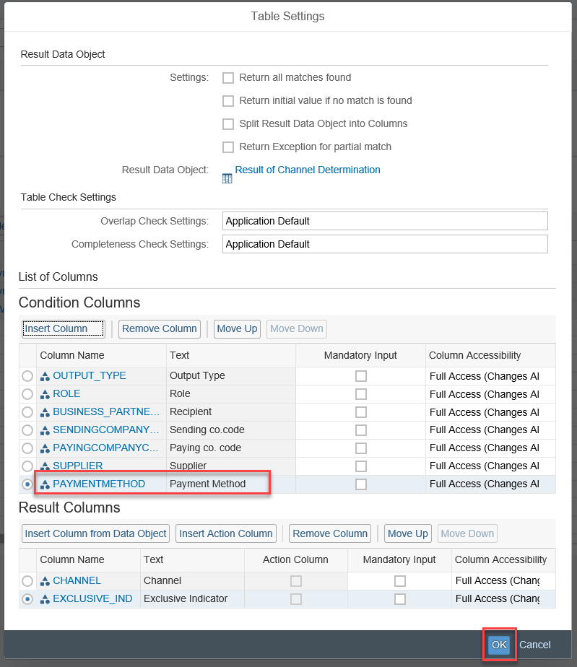
Task: Click Remove Column in Result Columns
Action: (x=330, y=533)
